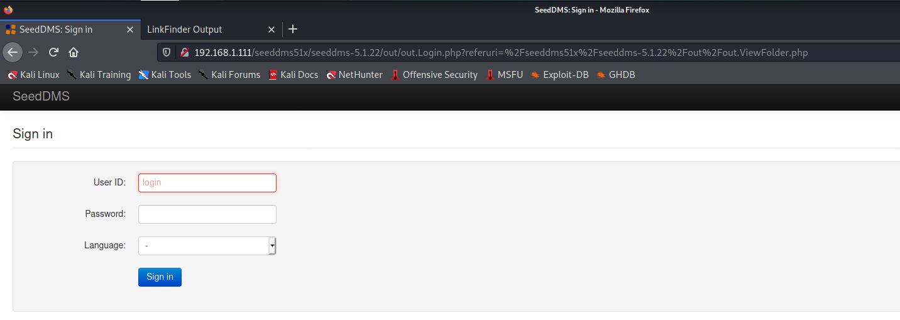Screen dimensions: 900x320
Task: Open the tracking protection shield icon
Action: (167, 53)
